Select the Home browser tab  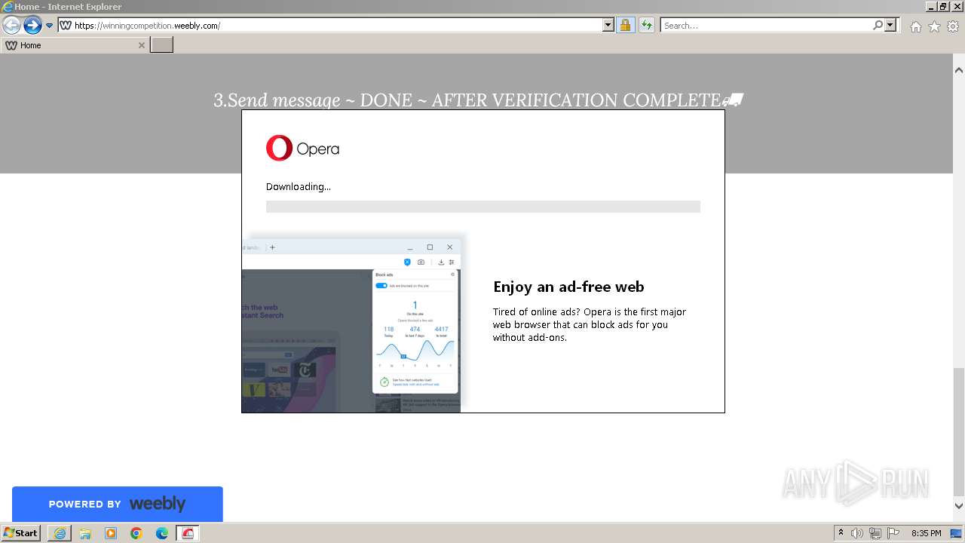(x=75, y=45)
